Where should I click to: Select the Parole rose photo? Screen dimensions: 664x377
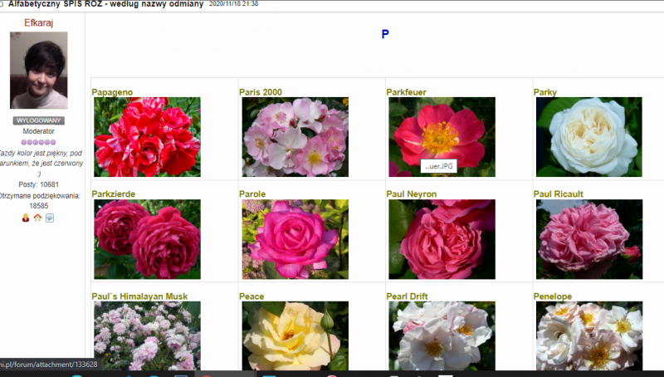pos(295,239)
